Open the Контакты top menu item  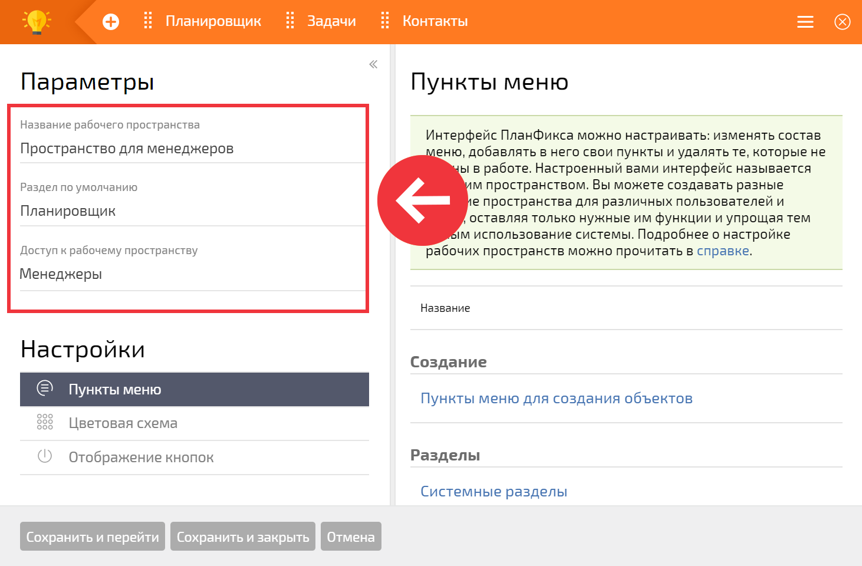[x=435, y=21]
